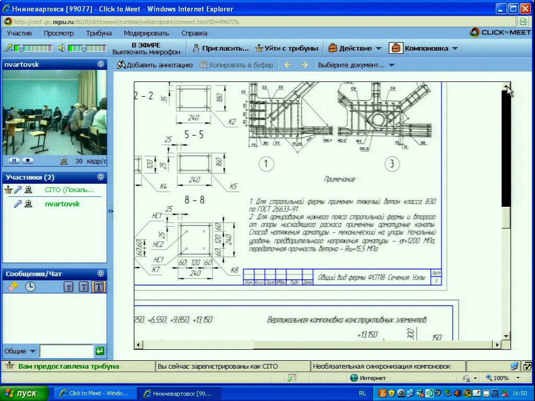Go to previous document page arrow
This screenshot has height=401, width=535.
pos(288,65)
